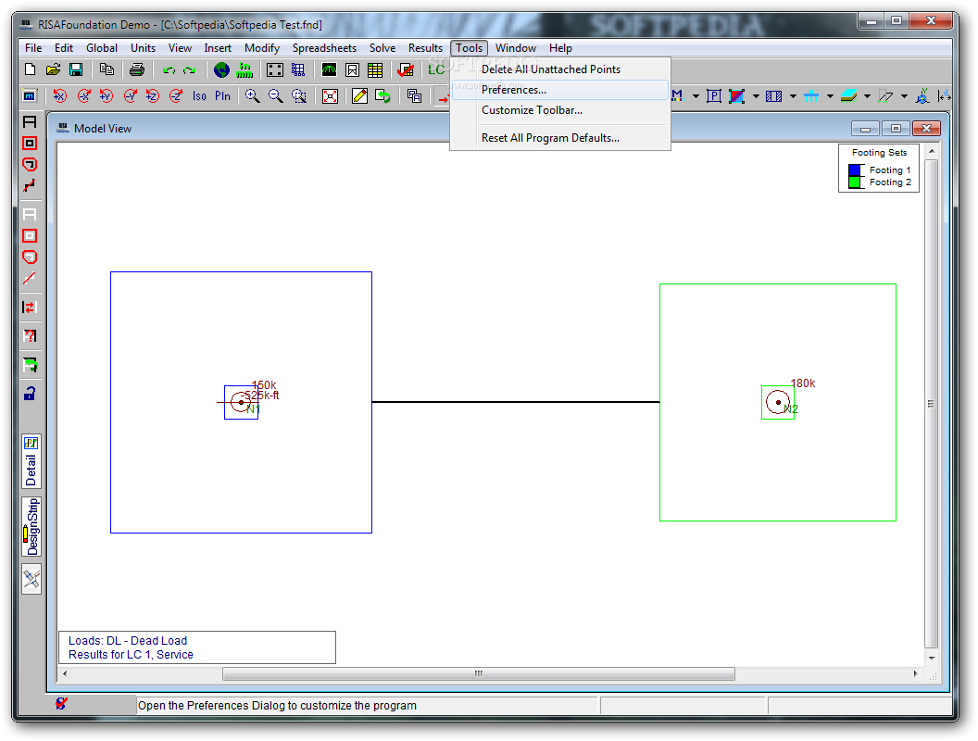Expand dropdown arrow beside the soil region icon
The height and width of the screenshot is (741, 978).
[x=867, y=96]
